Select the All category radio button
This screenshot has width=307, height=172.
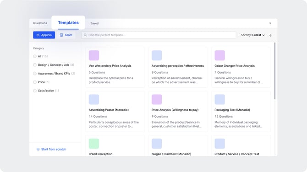(x=35, y=56)
